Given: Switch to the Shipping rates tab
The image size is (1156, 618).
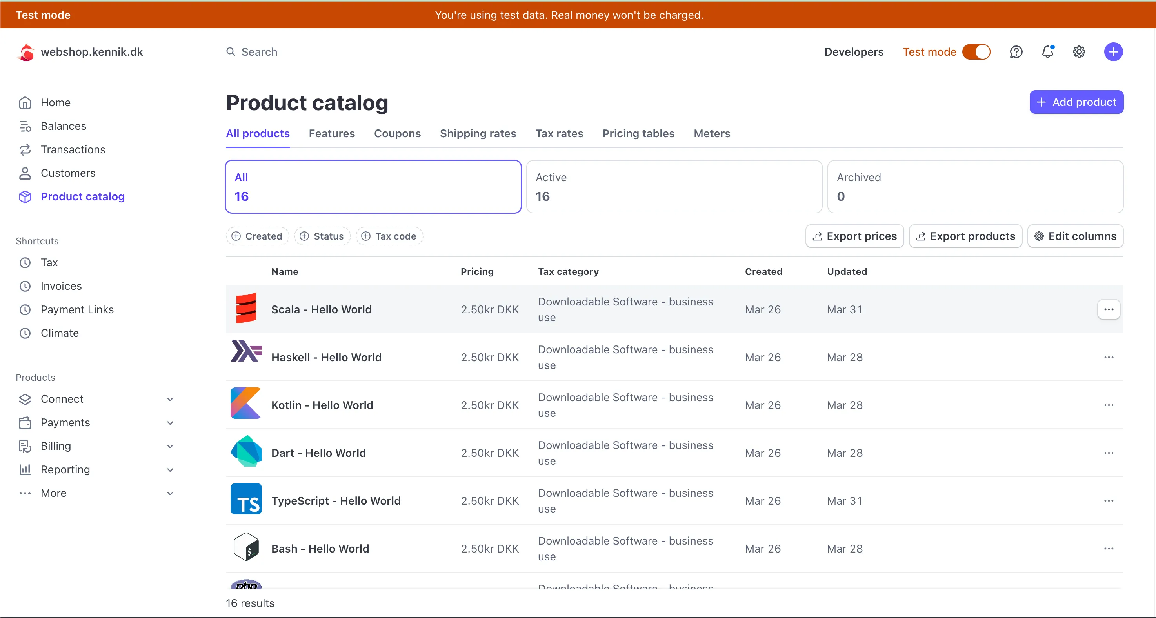Looking at the screenshot, I should [478, 133].
